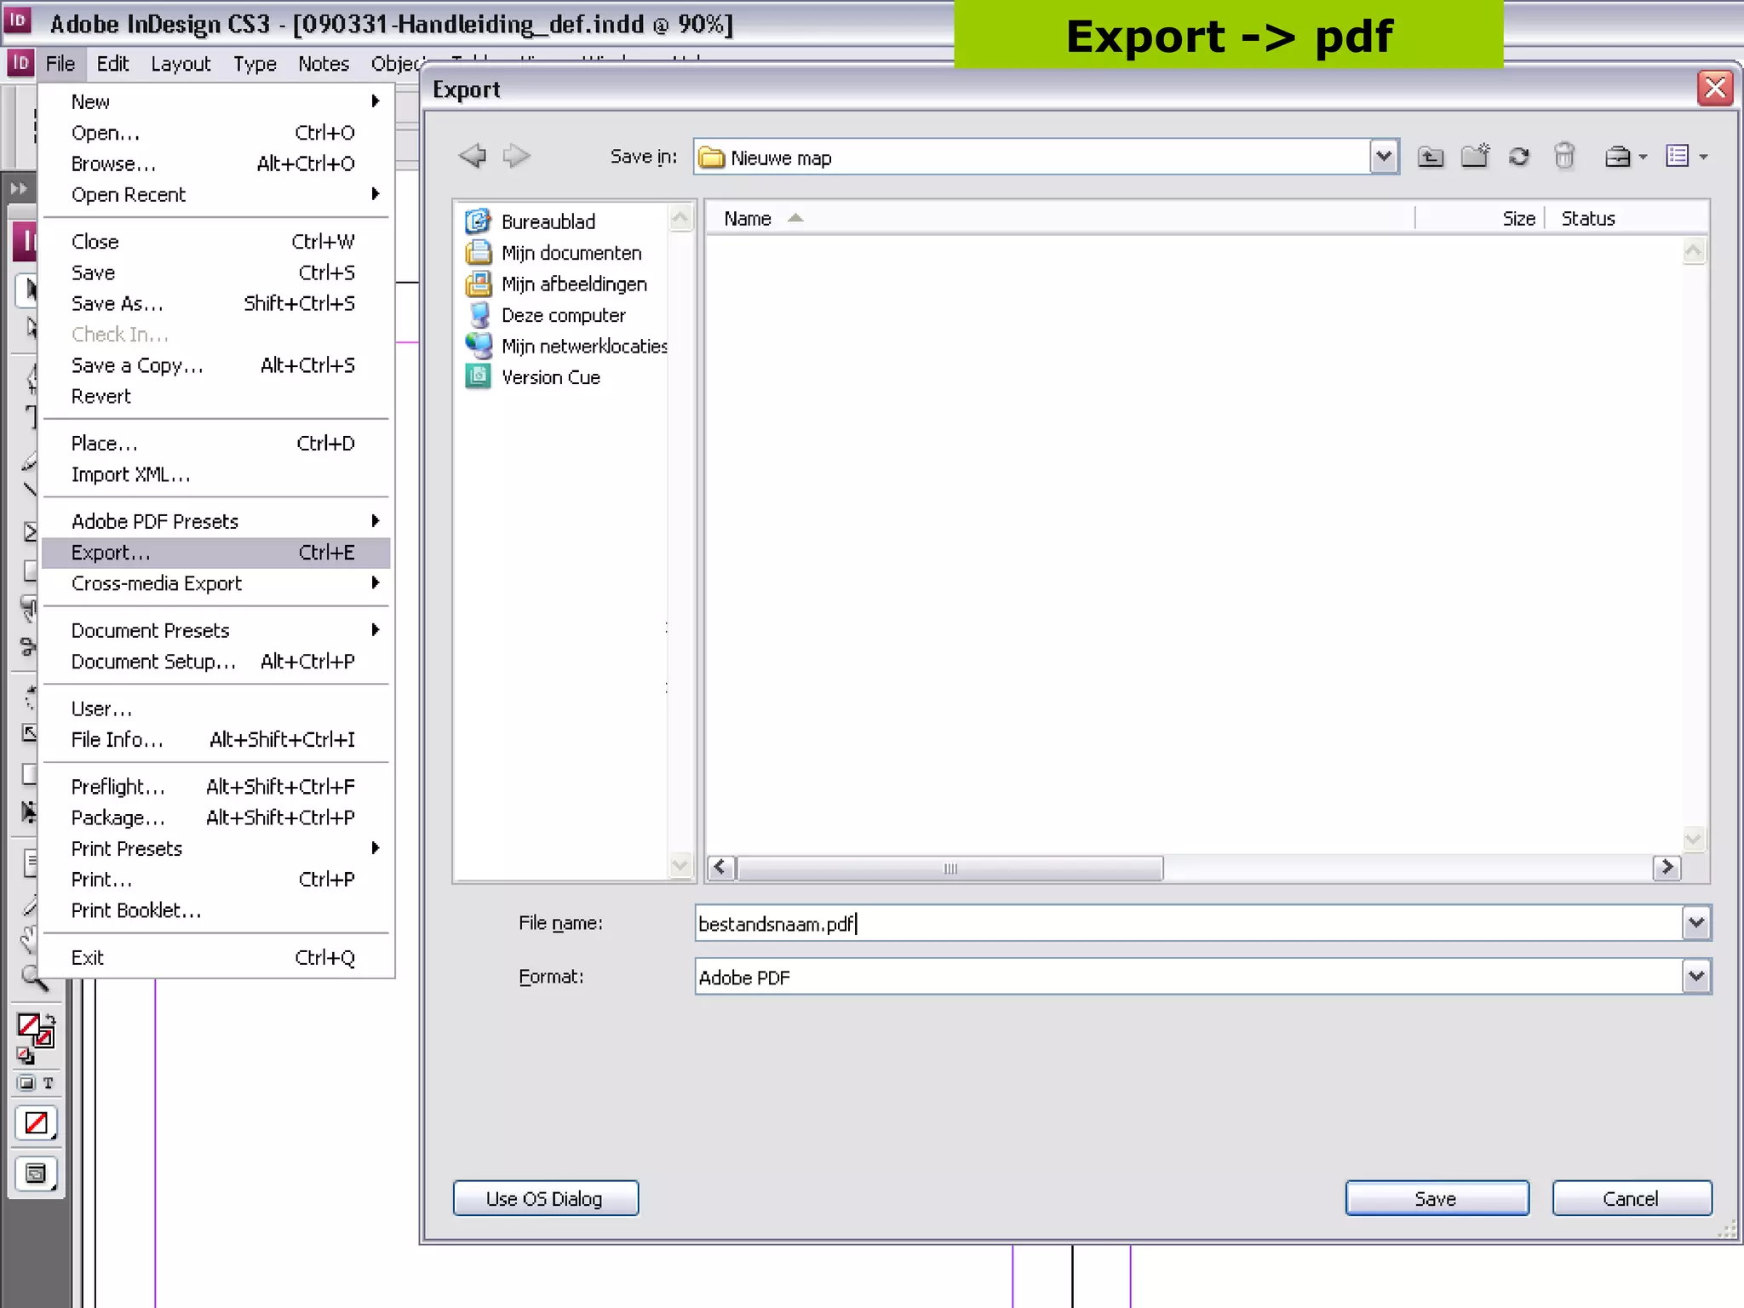Choose Export... from the File menu
The width and height of the screenshot is (1744, 1308).
[216, 553]
